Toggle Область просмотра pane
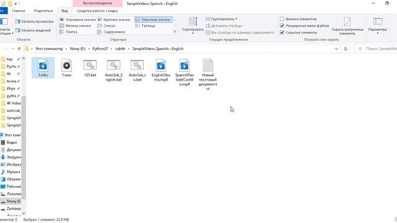The image size is (397, 223). pos(34,22)
